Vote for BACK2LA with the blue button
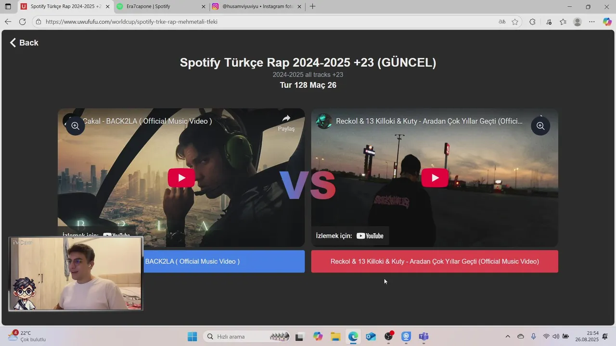616x346 pixels. point(224,261)
